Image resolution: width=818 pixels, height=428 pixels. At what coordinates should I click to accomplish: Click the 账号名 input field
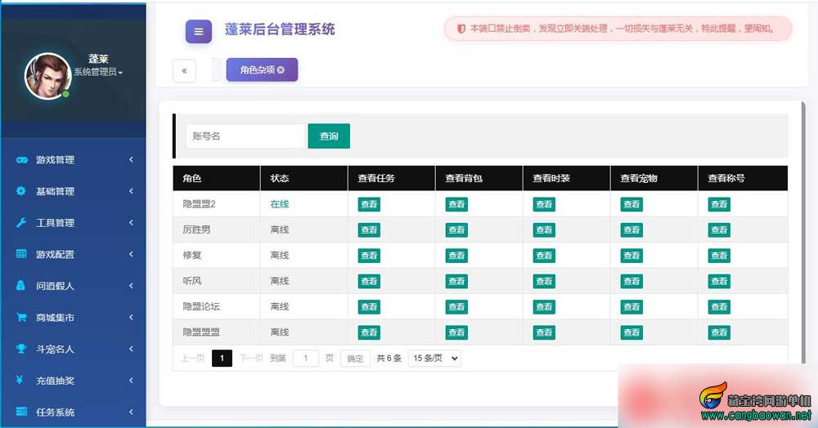pos(245,136)
